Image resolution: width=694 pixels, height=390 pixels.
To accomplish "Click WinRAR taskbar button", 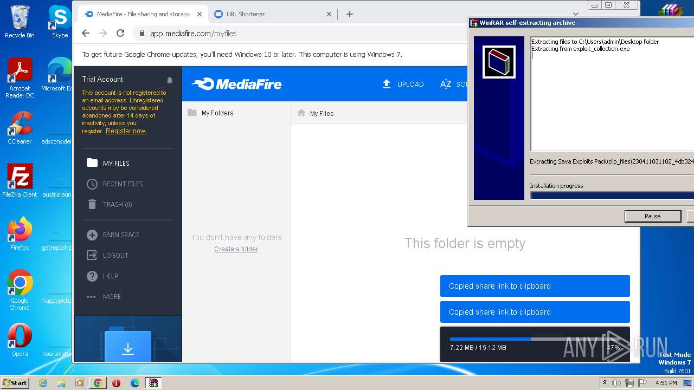I will pos(153,383).
